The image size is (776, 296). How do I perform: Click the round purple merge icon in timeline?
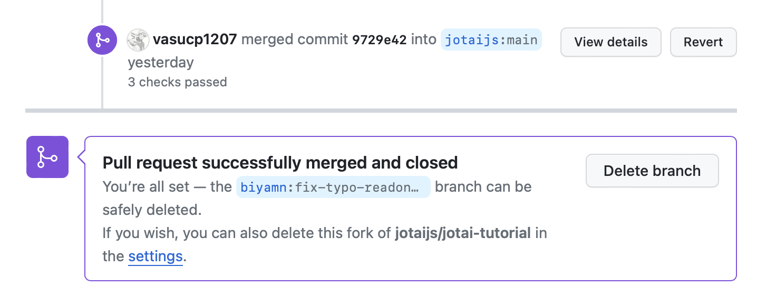(102, 40)
